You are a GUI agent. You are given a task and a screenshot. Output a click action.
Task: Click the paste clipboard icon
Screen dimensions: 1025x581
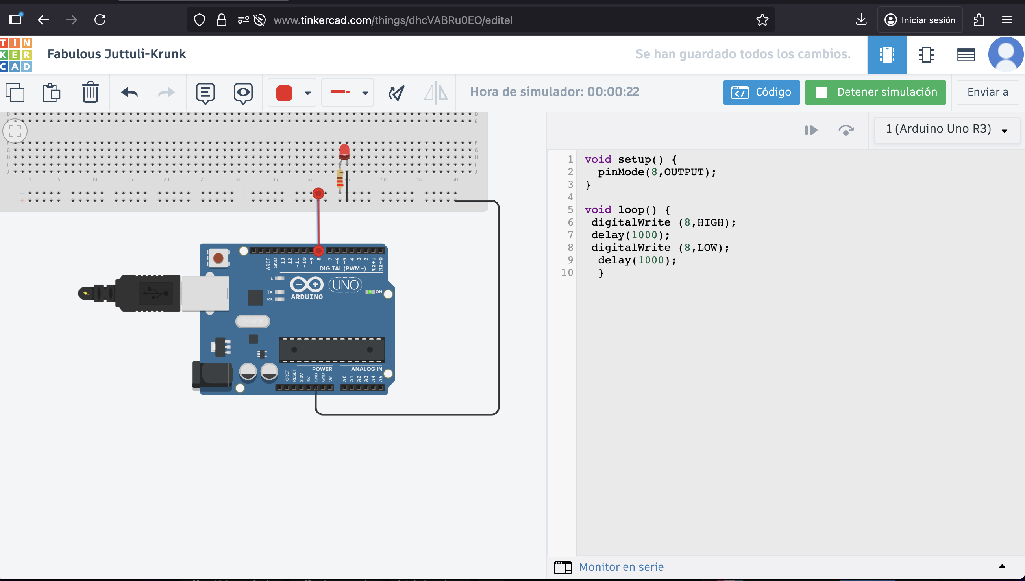52,93
